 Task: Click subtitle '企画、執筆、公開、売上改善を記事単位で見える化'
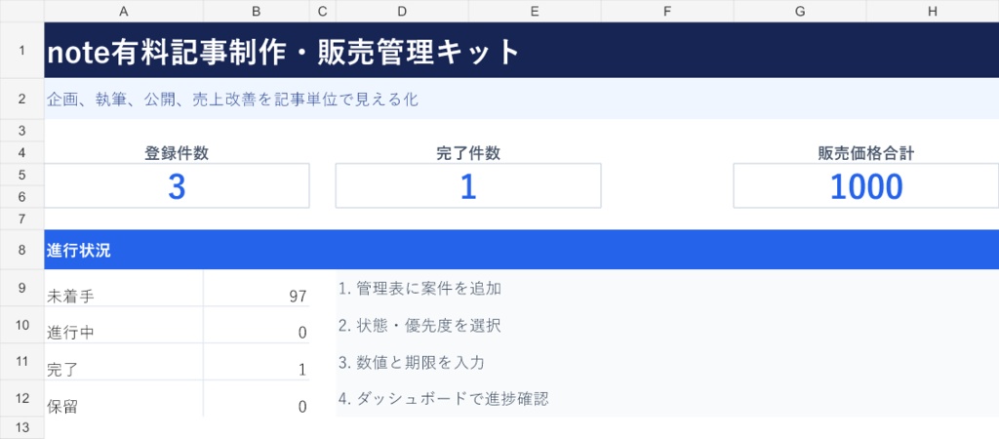click(232, 100)
